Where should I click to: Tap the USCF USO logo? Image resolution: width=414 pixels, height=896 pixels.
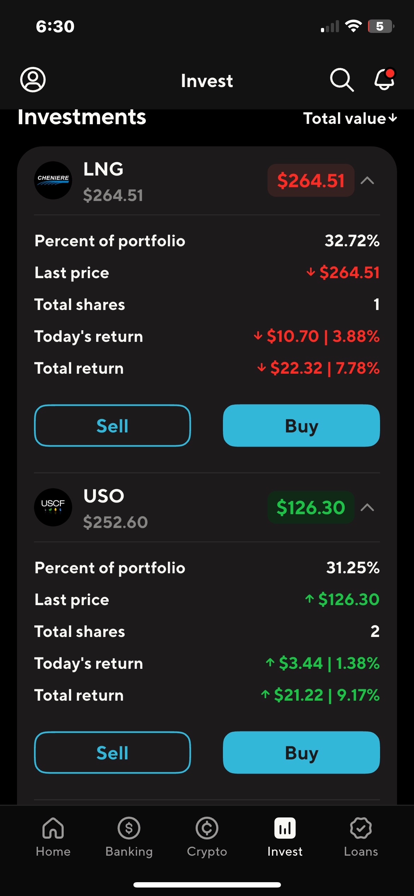tap(53, 507)
